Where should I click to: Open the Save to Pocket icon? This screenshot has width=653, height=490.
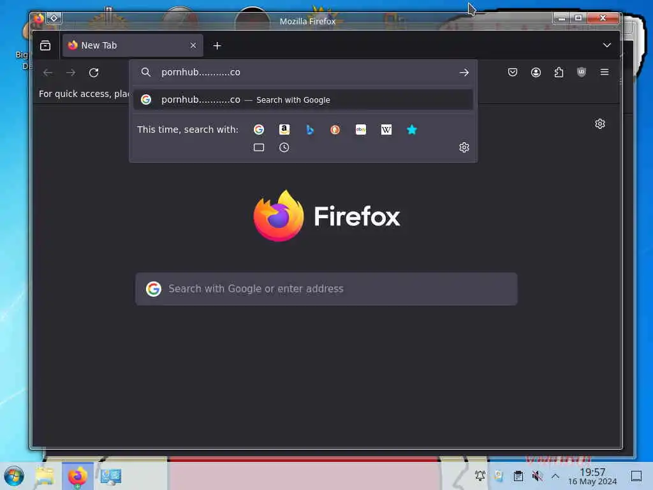click(x=513, y=72)
